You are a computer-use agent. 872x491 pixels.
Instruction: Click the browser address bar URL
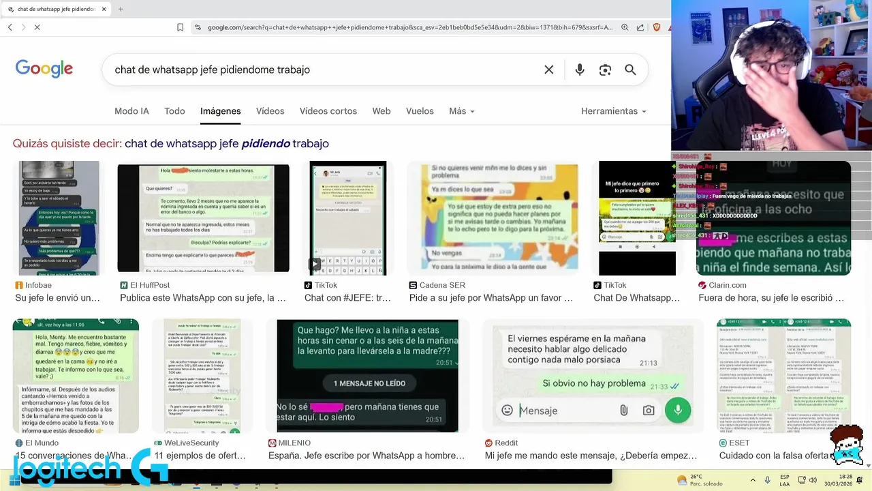[410, 27]
